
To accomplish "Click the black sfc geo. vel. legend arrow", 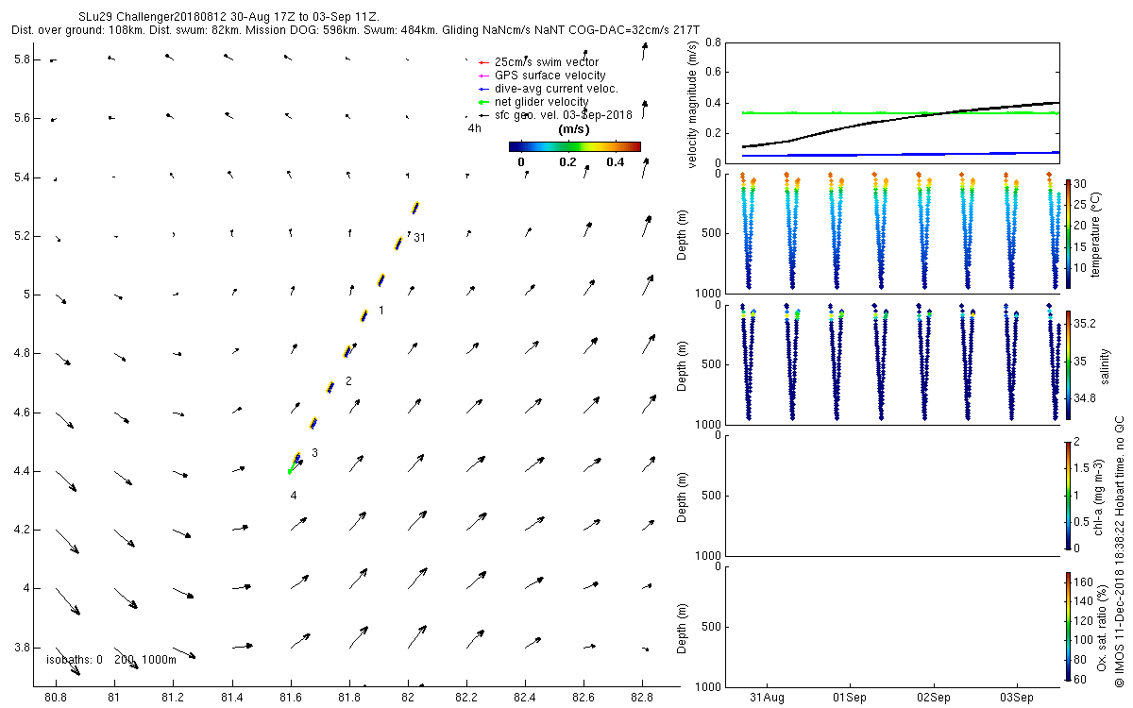I will 483,115.
